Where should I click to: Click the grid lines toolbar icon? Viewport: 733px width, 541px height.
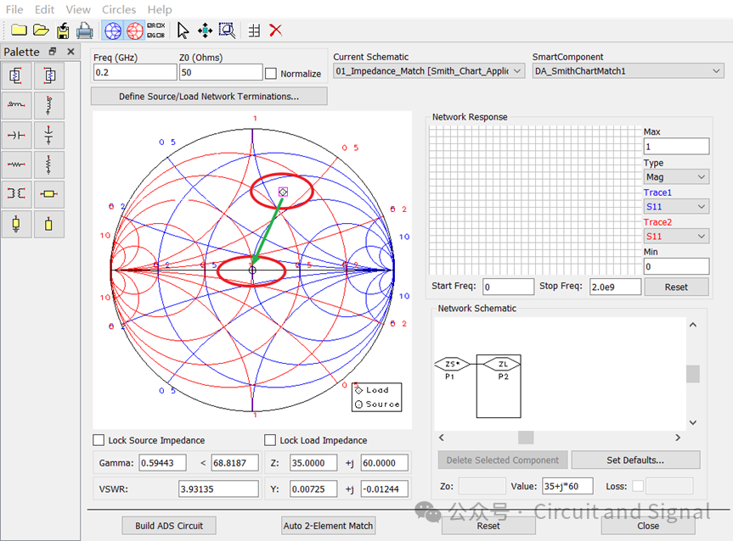point(254,31)
